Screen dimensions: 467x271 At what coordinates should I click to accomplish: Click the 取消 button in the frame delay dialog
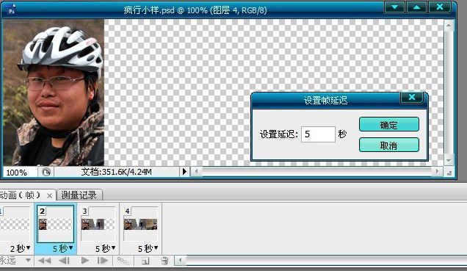click(389, 145)
